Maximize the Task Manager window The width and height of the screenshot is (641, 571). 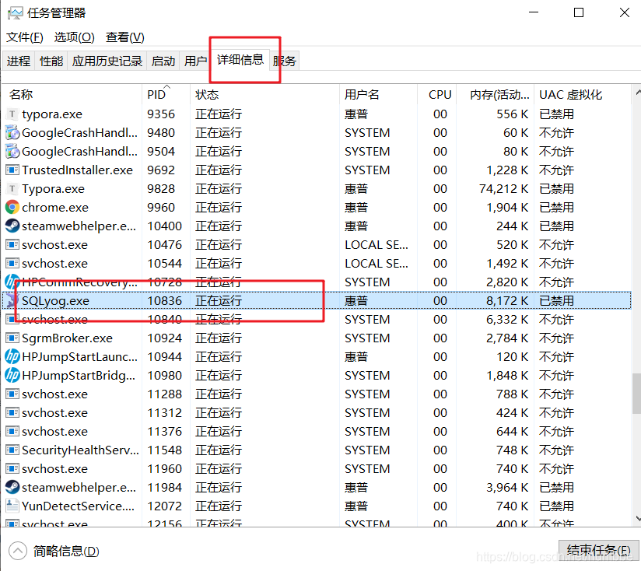pyautogui.click(x=579, y=12)
